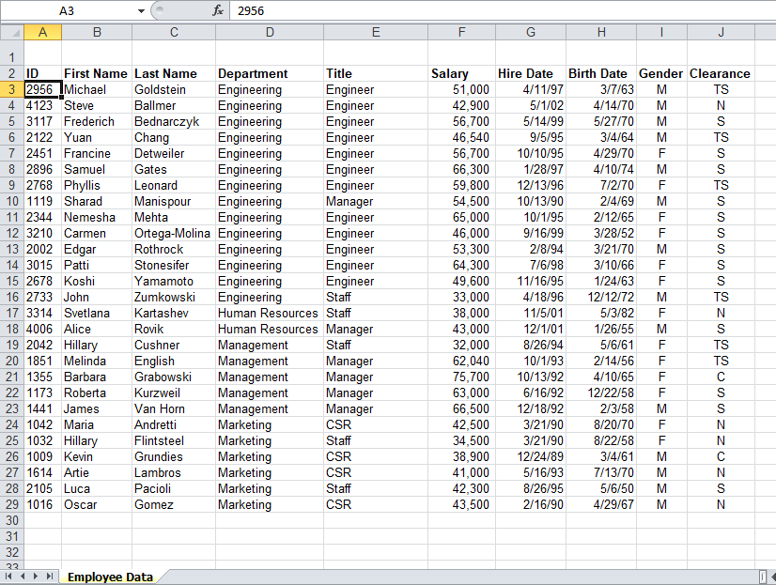
Task: Select hire date cell 12/24/89
Action: (531, 457)
